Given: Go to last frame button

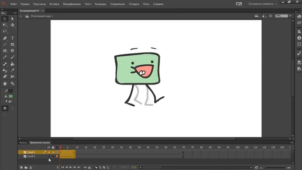Looking at the screenshot, I should pos(79,168).
